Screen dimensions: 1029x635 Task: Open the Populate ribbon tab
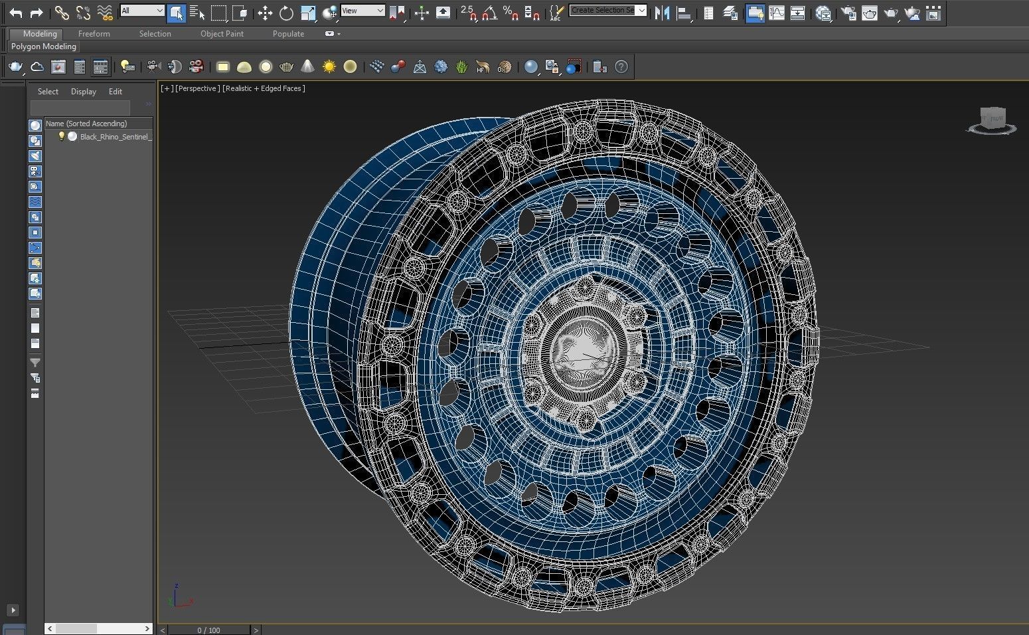(x=288, y=34)
